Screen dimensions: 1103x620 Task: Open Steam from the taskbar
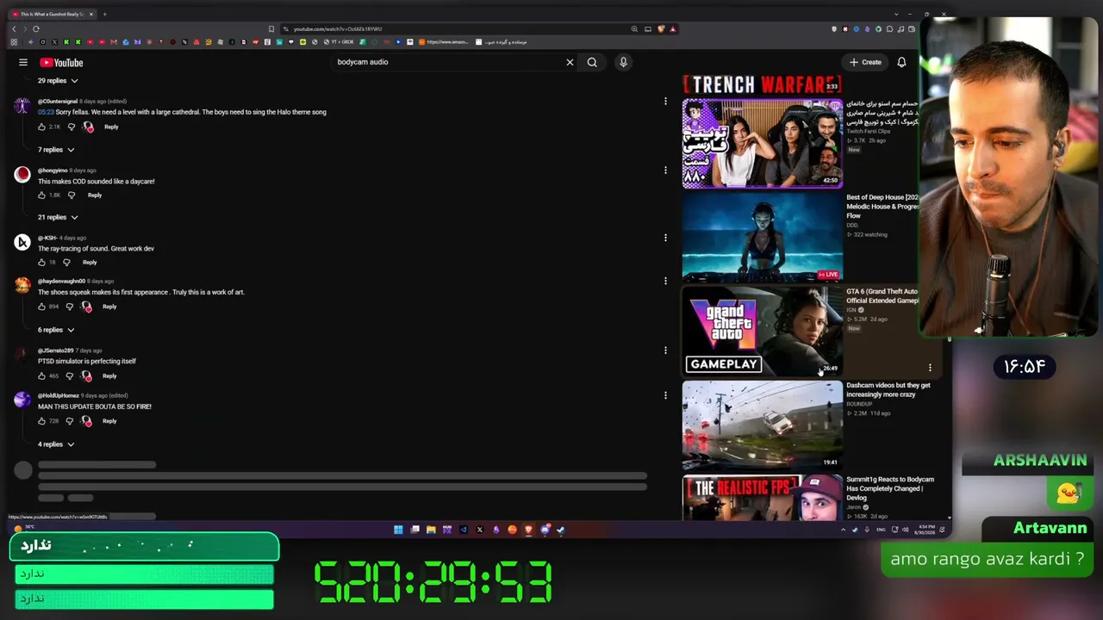(x=561, y=530)
